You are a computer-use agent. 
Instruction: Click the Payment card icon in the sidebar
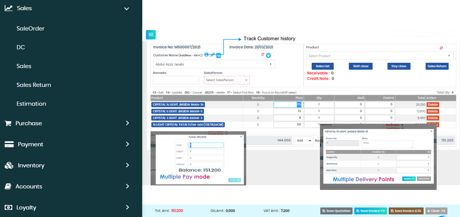(x=8, y=144)
